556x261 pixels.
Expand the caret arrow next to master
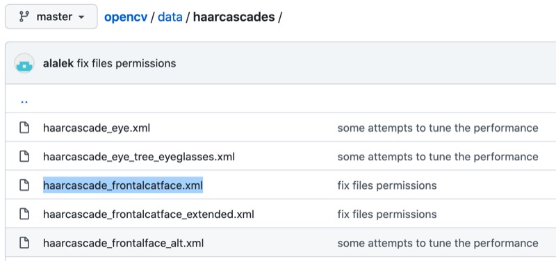coord(81,17)
